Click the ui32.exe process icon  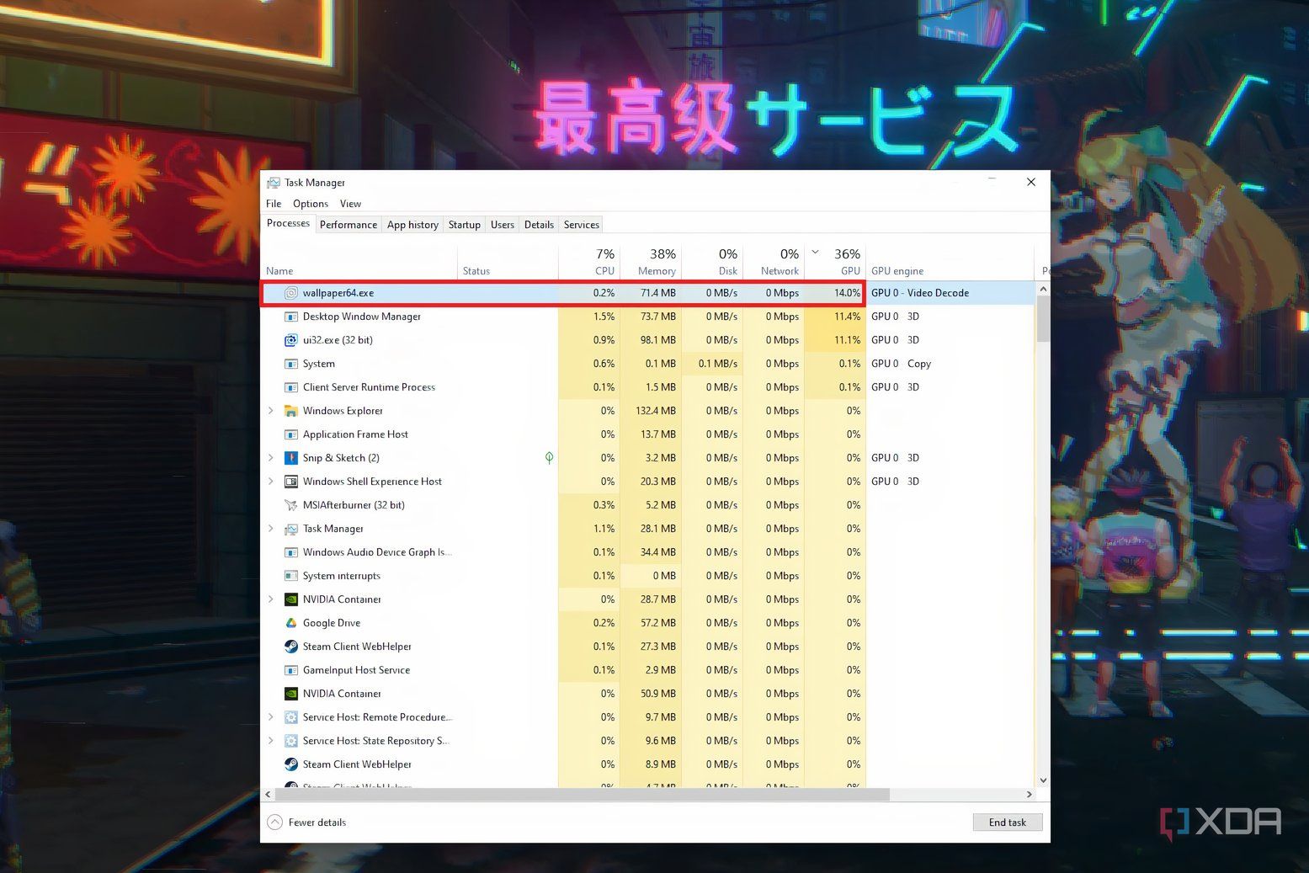[290, 340]
